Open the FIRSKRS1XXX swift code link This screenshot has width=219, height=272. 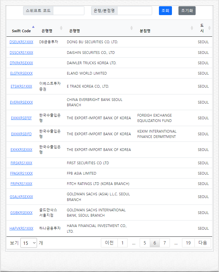[21, 163]
